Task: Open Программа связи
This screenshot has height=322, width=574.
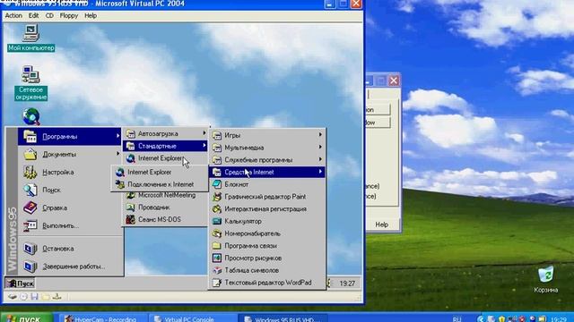Action: [267, 246]
